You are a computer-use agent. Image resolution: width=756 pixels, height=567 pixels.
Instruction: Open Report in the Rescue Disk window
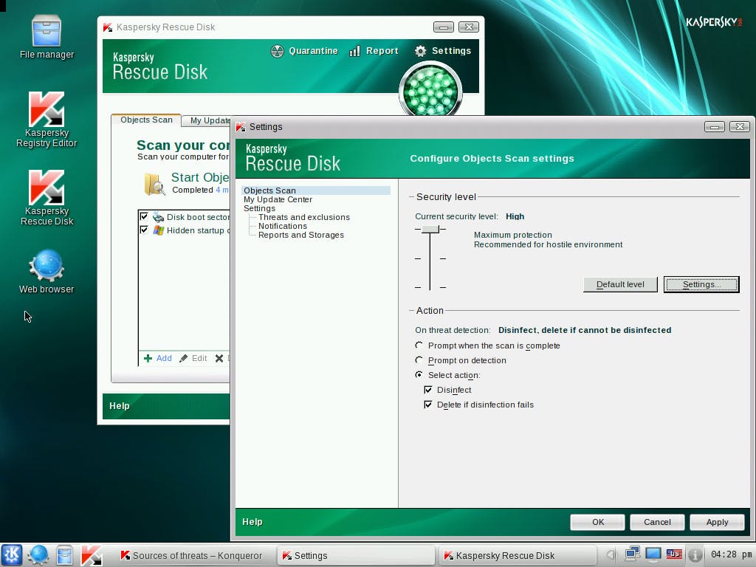pos(374,51)
